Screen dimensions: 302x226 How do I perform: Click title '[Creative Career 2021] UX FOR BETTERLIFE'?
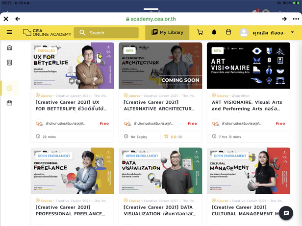[x=71, y=105]
